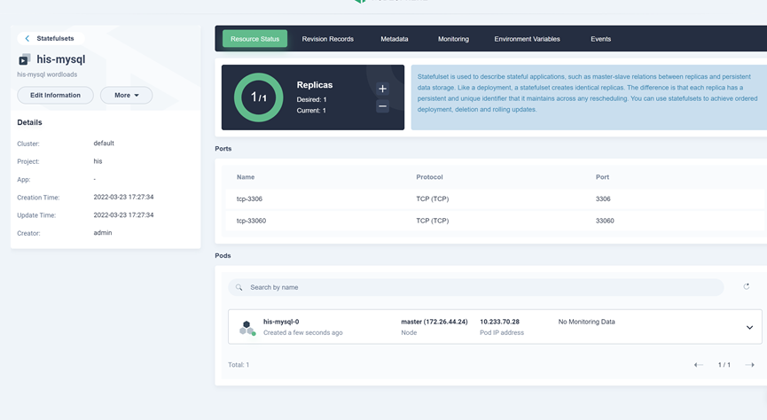This screenshot has width=767, height=420.
Task: Focus the Search by name field
Action: pyautogui.click(x=476, y=287)
